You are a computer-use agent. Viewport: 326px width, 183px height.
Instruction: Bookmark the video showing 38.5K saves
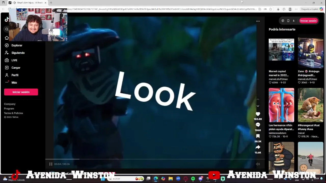click(x=258, y=136)
